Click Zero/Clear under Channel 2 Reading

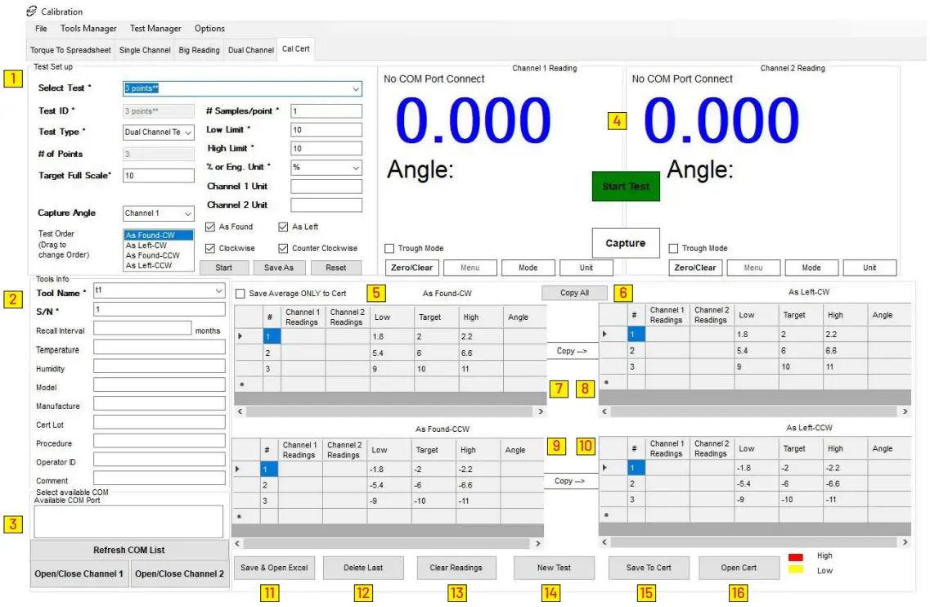[x=695, y=268]
